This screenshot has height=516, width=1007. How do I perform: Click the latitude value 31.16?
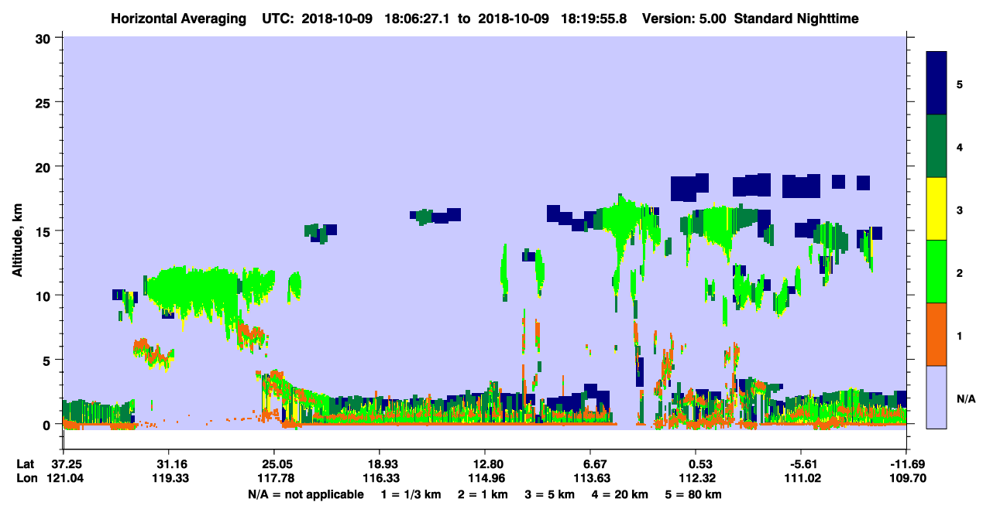[168, 464]
